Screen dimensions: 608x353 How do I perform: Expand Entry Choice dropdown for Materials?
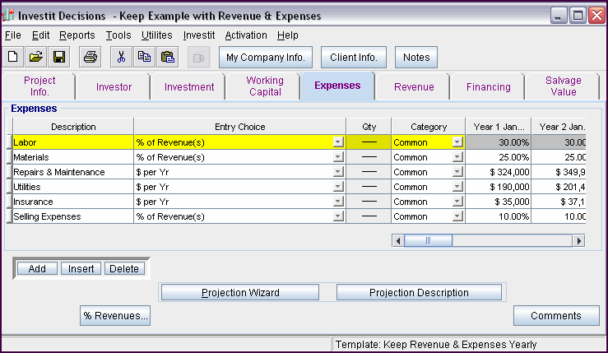coord(338,157)
